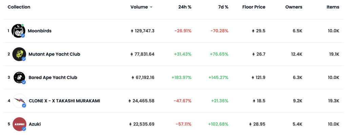Screen dimensions: 347x135
Task: Click Moonbirds blue verified badge
Action: tap(23, 36)
